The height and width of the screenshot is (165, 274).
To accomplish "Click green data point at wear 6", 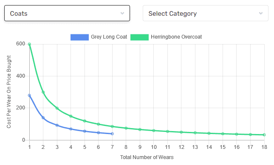I will click(99, 124).
